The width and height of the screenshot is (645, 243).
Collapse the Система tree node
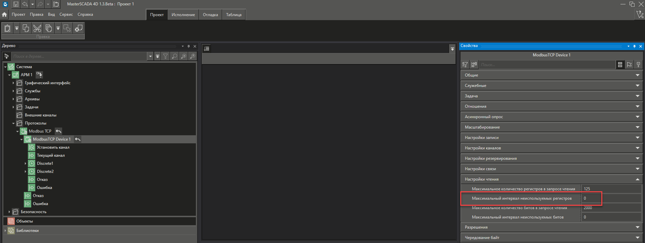pos(5,67)
